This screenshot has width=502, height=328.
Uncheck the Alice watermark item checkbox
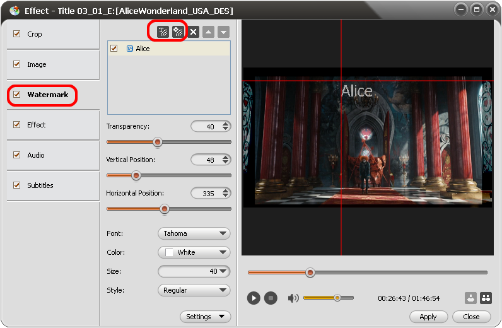pos(114,49)
